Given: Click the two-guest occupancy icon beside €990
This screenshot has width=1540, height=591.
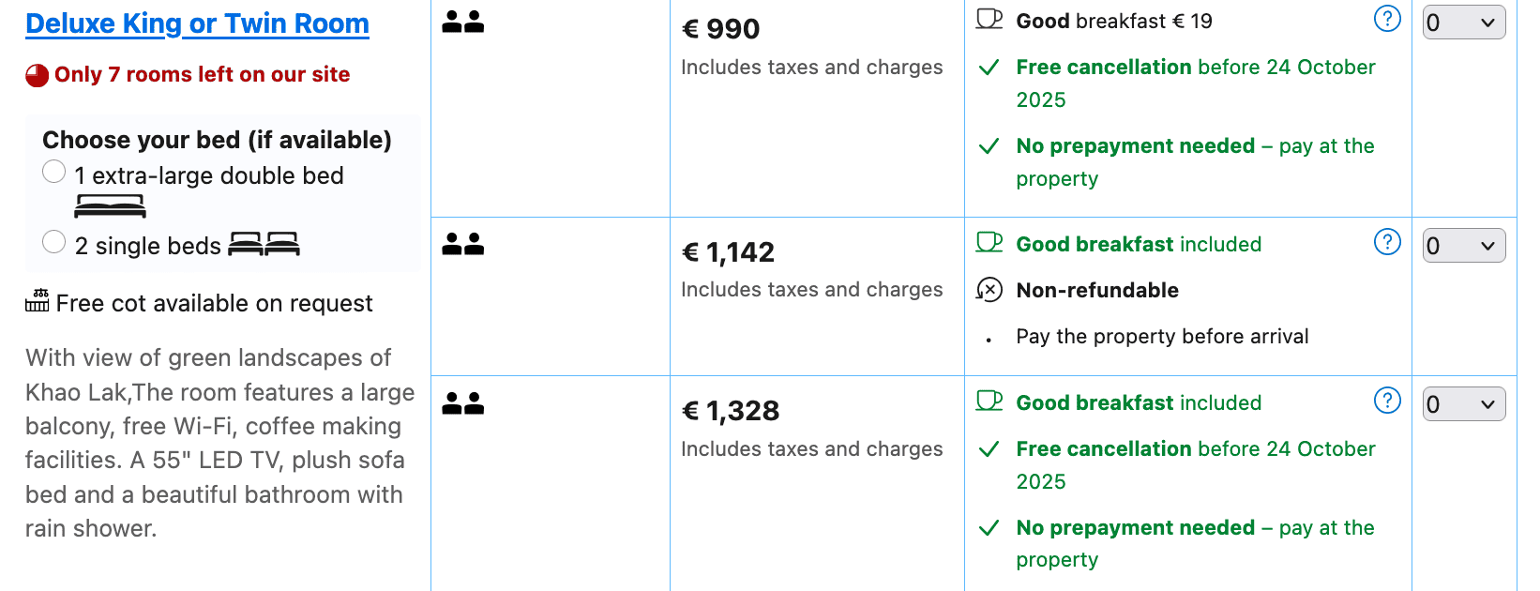Looking at the screenshot, I should (x=463, y=23).
